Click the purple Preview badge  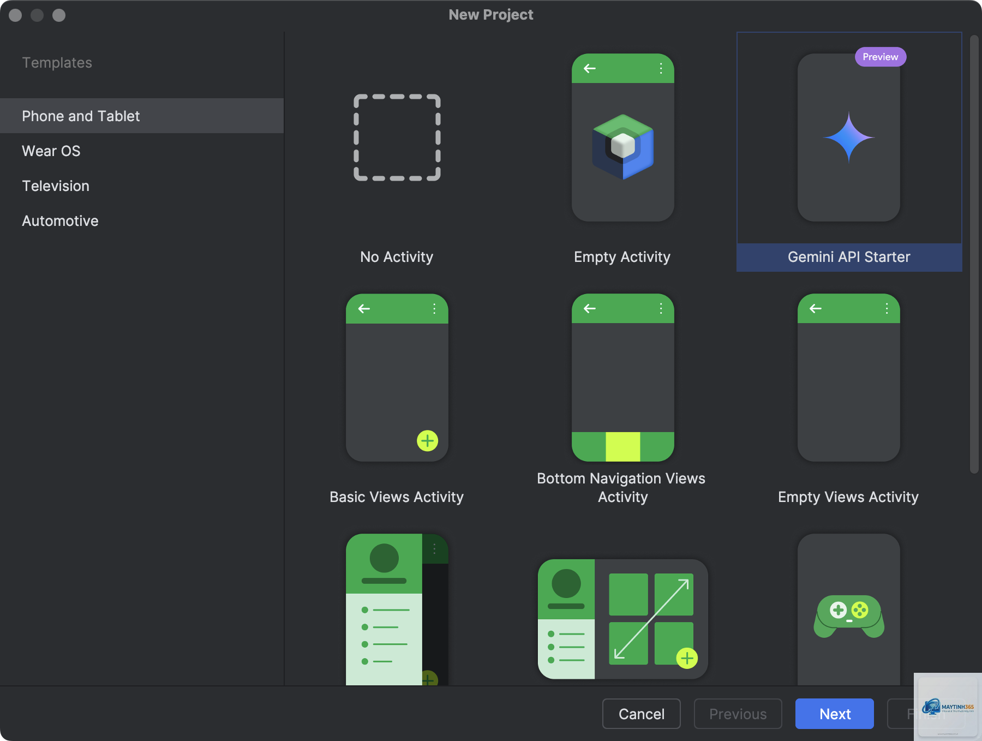(880, 57)
